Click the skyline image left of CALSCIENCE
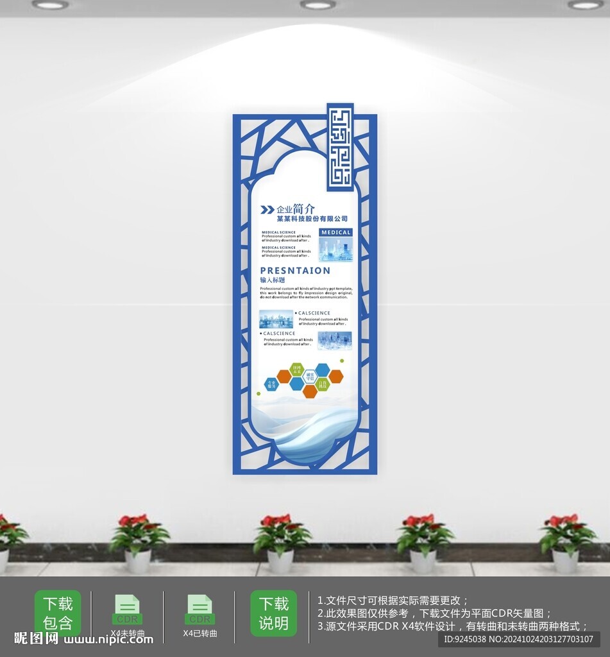The height and width of the screenshot is (657, 610). point(276,320)
